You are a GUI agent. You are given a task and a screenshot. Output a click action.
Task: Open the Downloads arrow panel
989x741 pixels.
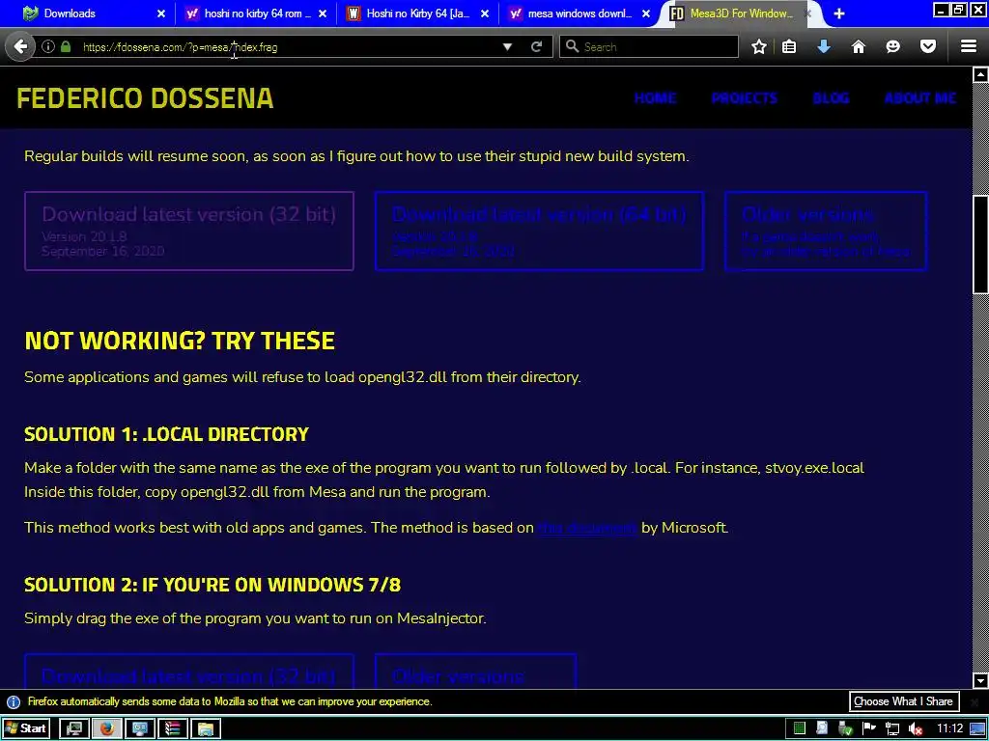click(x=824, y=46)
